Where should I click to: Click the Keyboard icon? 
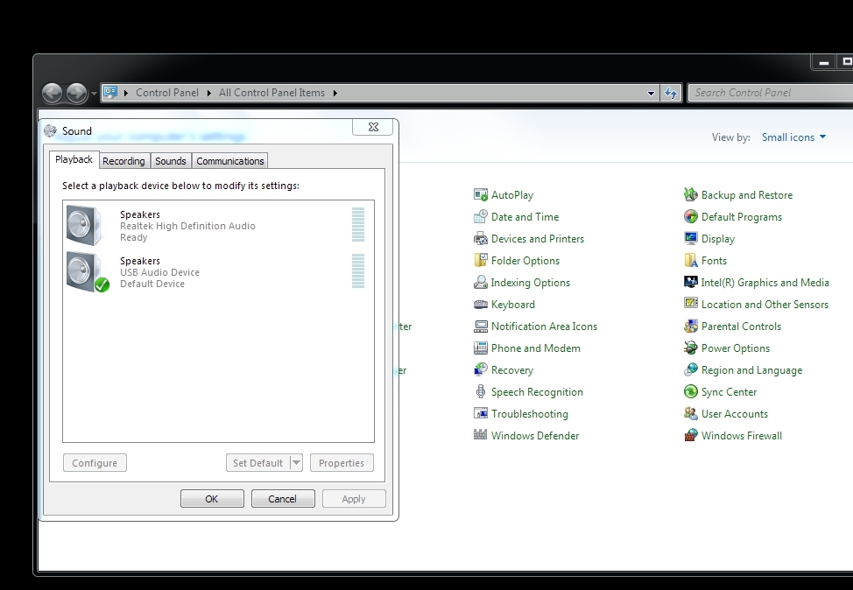pyautogui.click(x=480, y=305)
